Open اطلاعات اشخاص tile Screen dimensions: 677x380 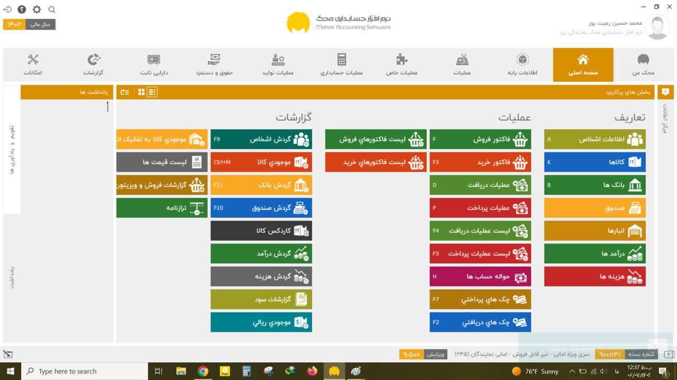595,139
